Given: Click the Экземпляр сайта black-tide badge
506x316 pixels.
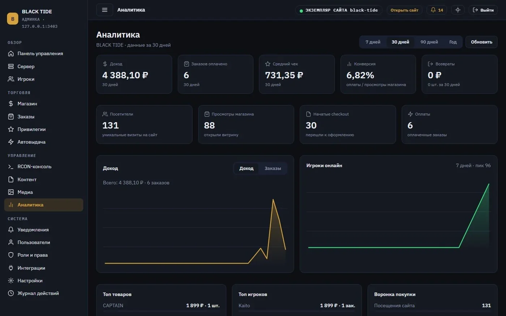Looking at the screenshot, I should pos(339,10).
